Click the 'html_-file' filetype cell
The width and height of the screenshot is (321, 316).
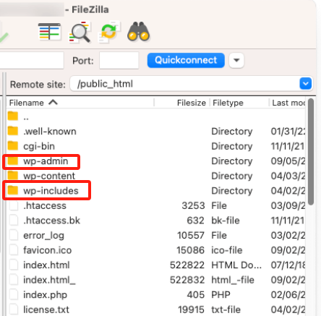click(233, 280)
